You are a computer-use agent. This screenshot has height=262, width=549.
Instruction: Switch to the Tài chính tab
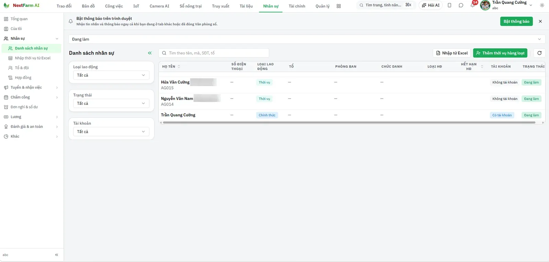(x=297, y=6)
